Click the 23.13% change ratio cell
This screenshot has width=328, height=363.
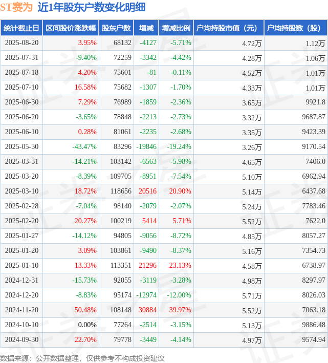tap(179, 265)
